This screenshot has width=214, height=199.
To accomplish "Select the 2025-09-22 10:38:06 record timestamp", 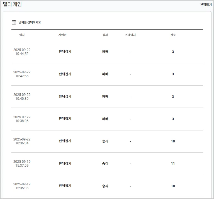I will [x=22, y=119].
